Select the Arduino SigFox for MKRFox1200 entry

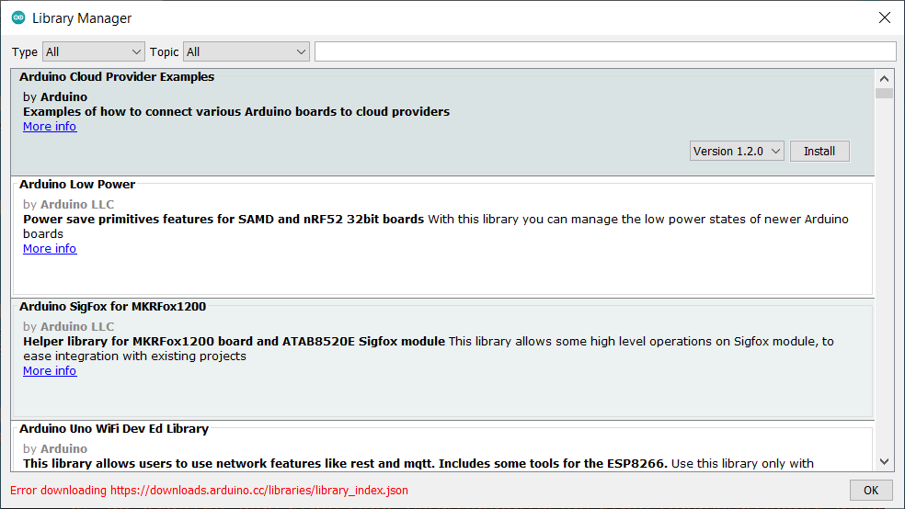pyautogui.click(x=441, y=358)
